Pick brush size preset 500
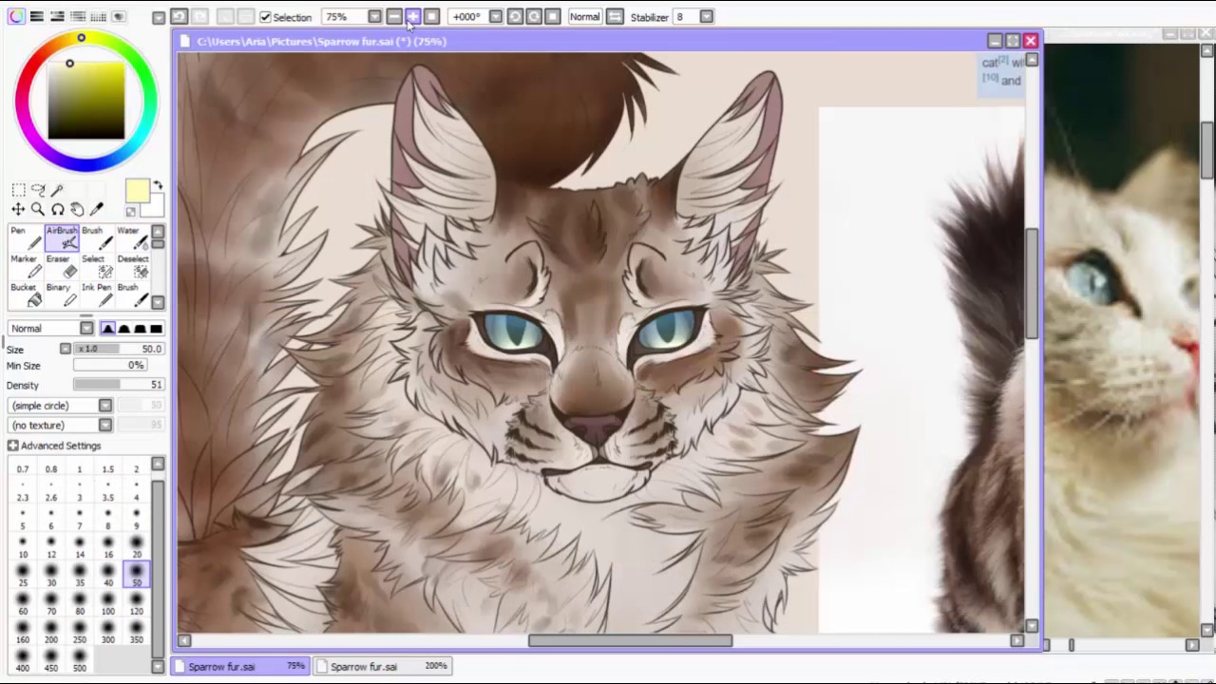This screenshot has width=1216, height=684. (x=80, y=660)
